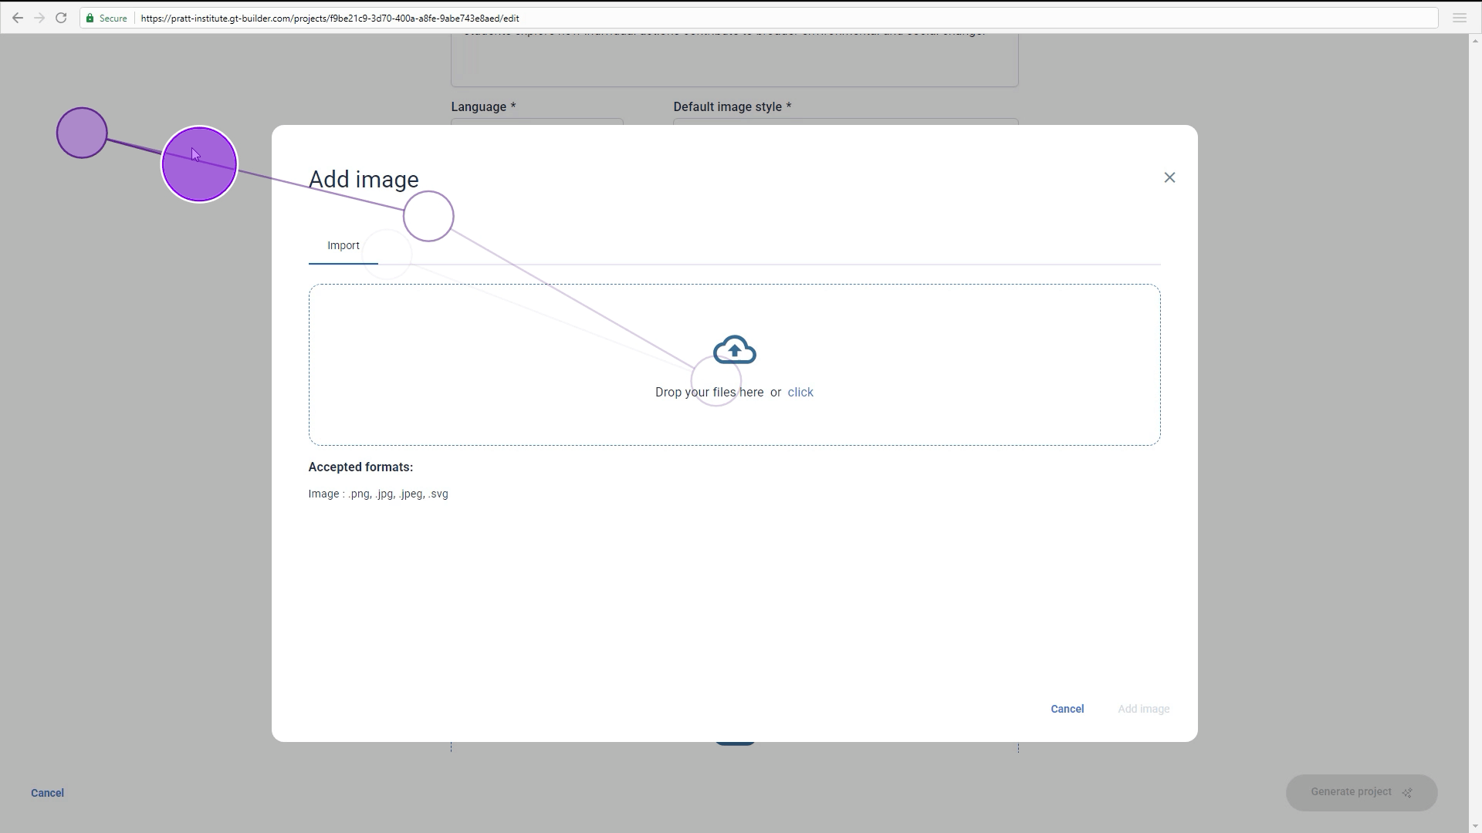Click the 'click' link to browse files
Viewport: 1482px width, 833px height.
click(800, 392)
